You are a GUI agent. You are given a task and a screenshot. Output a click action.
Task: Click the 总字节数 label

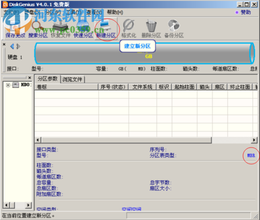click(x=161, y=183)
